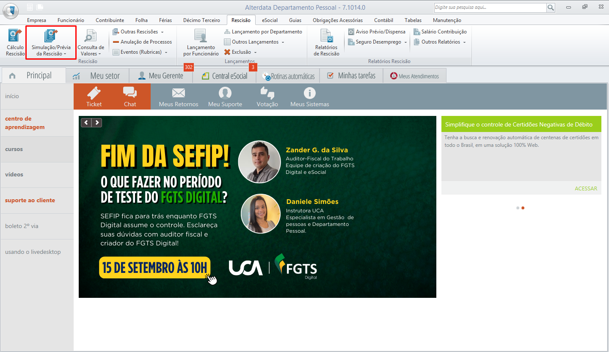Click Lançamento por Departamento
This screenshot has height=352, width=609.
coord(263,32)
